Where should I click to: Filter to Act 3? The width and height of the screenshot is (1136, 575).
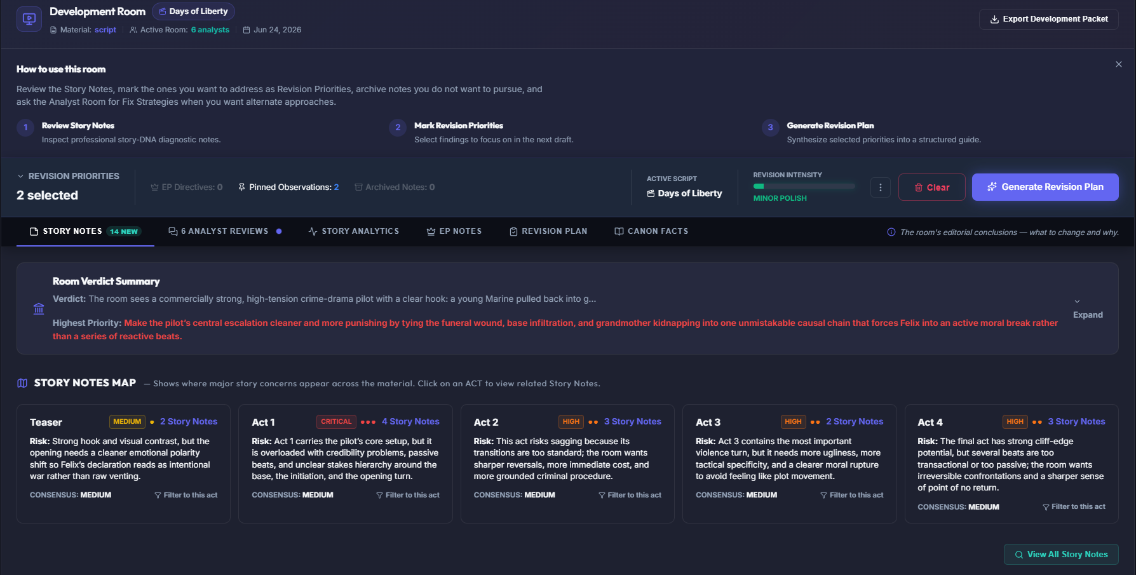click(851, 495)
